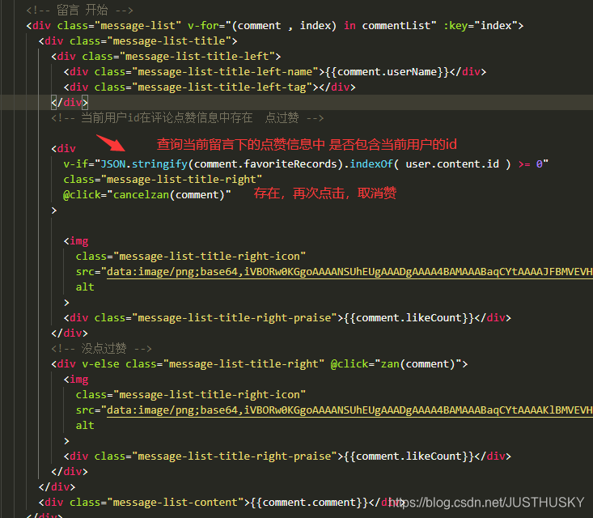Click the comment text "留言 开始"

pyautogui.click(x=83, y=10)
